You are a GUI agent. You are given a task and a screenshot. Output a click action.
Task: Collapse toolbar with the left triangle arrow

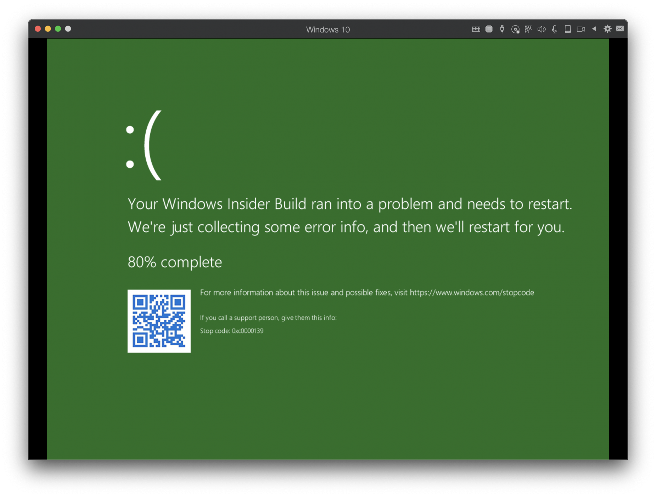point(594,29)
